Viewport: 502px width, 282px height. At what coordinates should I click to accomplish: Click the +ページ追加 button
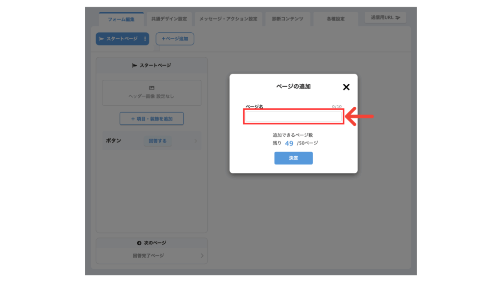click(x=175, y=39)
